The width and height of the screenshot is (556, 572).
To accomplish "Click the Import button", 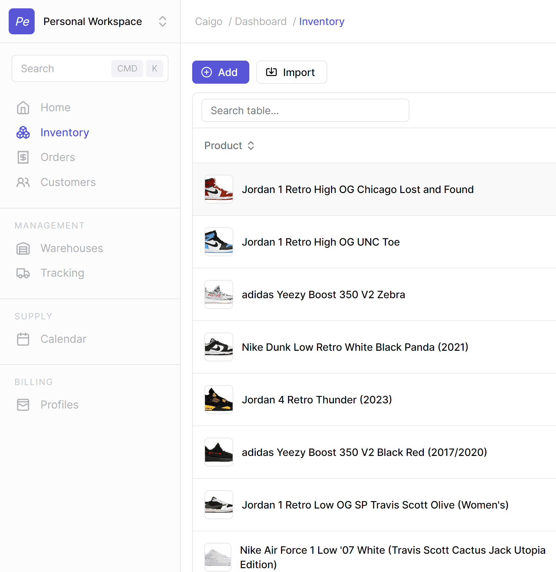I will [x=292, y=72].
